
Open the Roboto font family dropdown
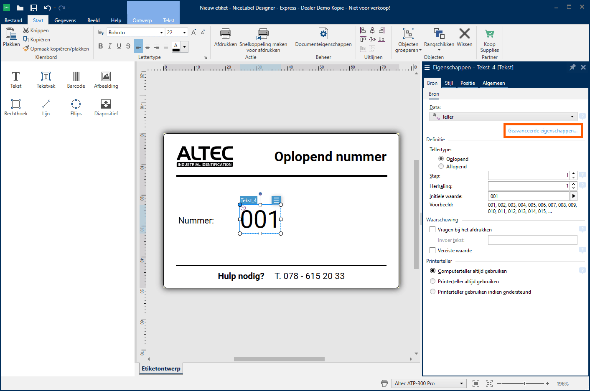pyautogui.click(x=161, y=33)
